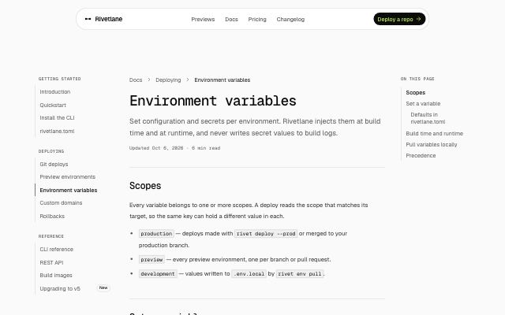Viewport: 505px width, 315px height.
Task: Click the rivet deploy --prod code chip
Action: pos(266,234)
